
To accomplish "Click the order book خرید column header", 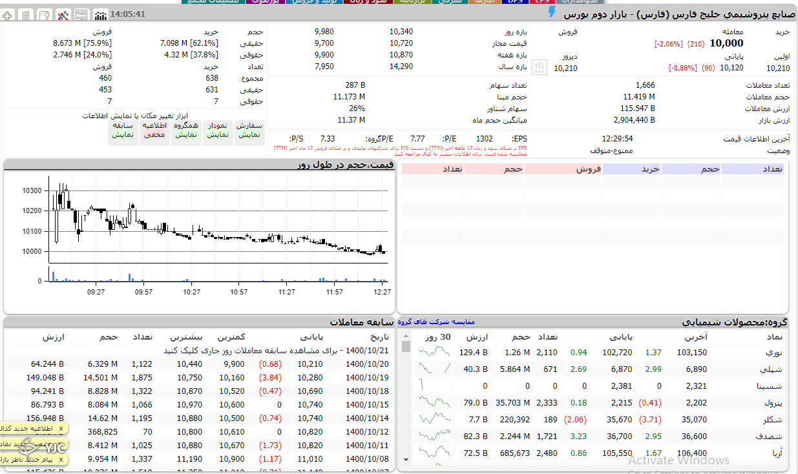I will point(631,169).
